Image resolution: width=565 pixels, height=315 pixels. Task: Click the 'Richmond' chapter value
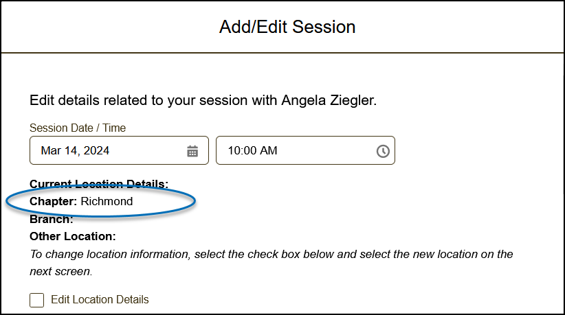[x=107, y=202]
